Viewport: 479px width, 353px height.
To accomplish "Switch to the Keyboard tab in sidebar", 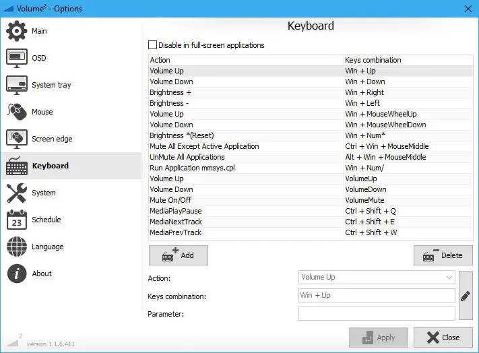I will [50, 166].
